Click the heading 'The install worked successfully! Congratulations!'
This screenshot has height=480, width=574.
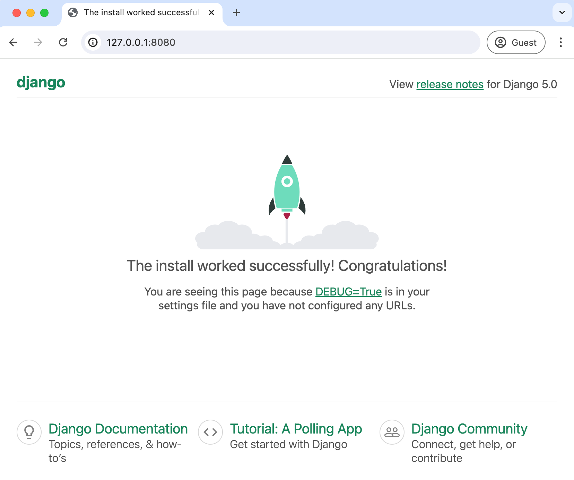click(287, 266)
